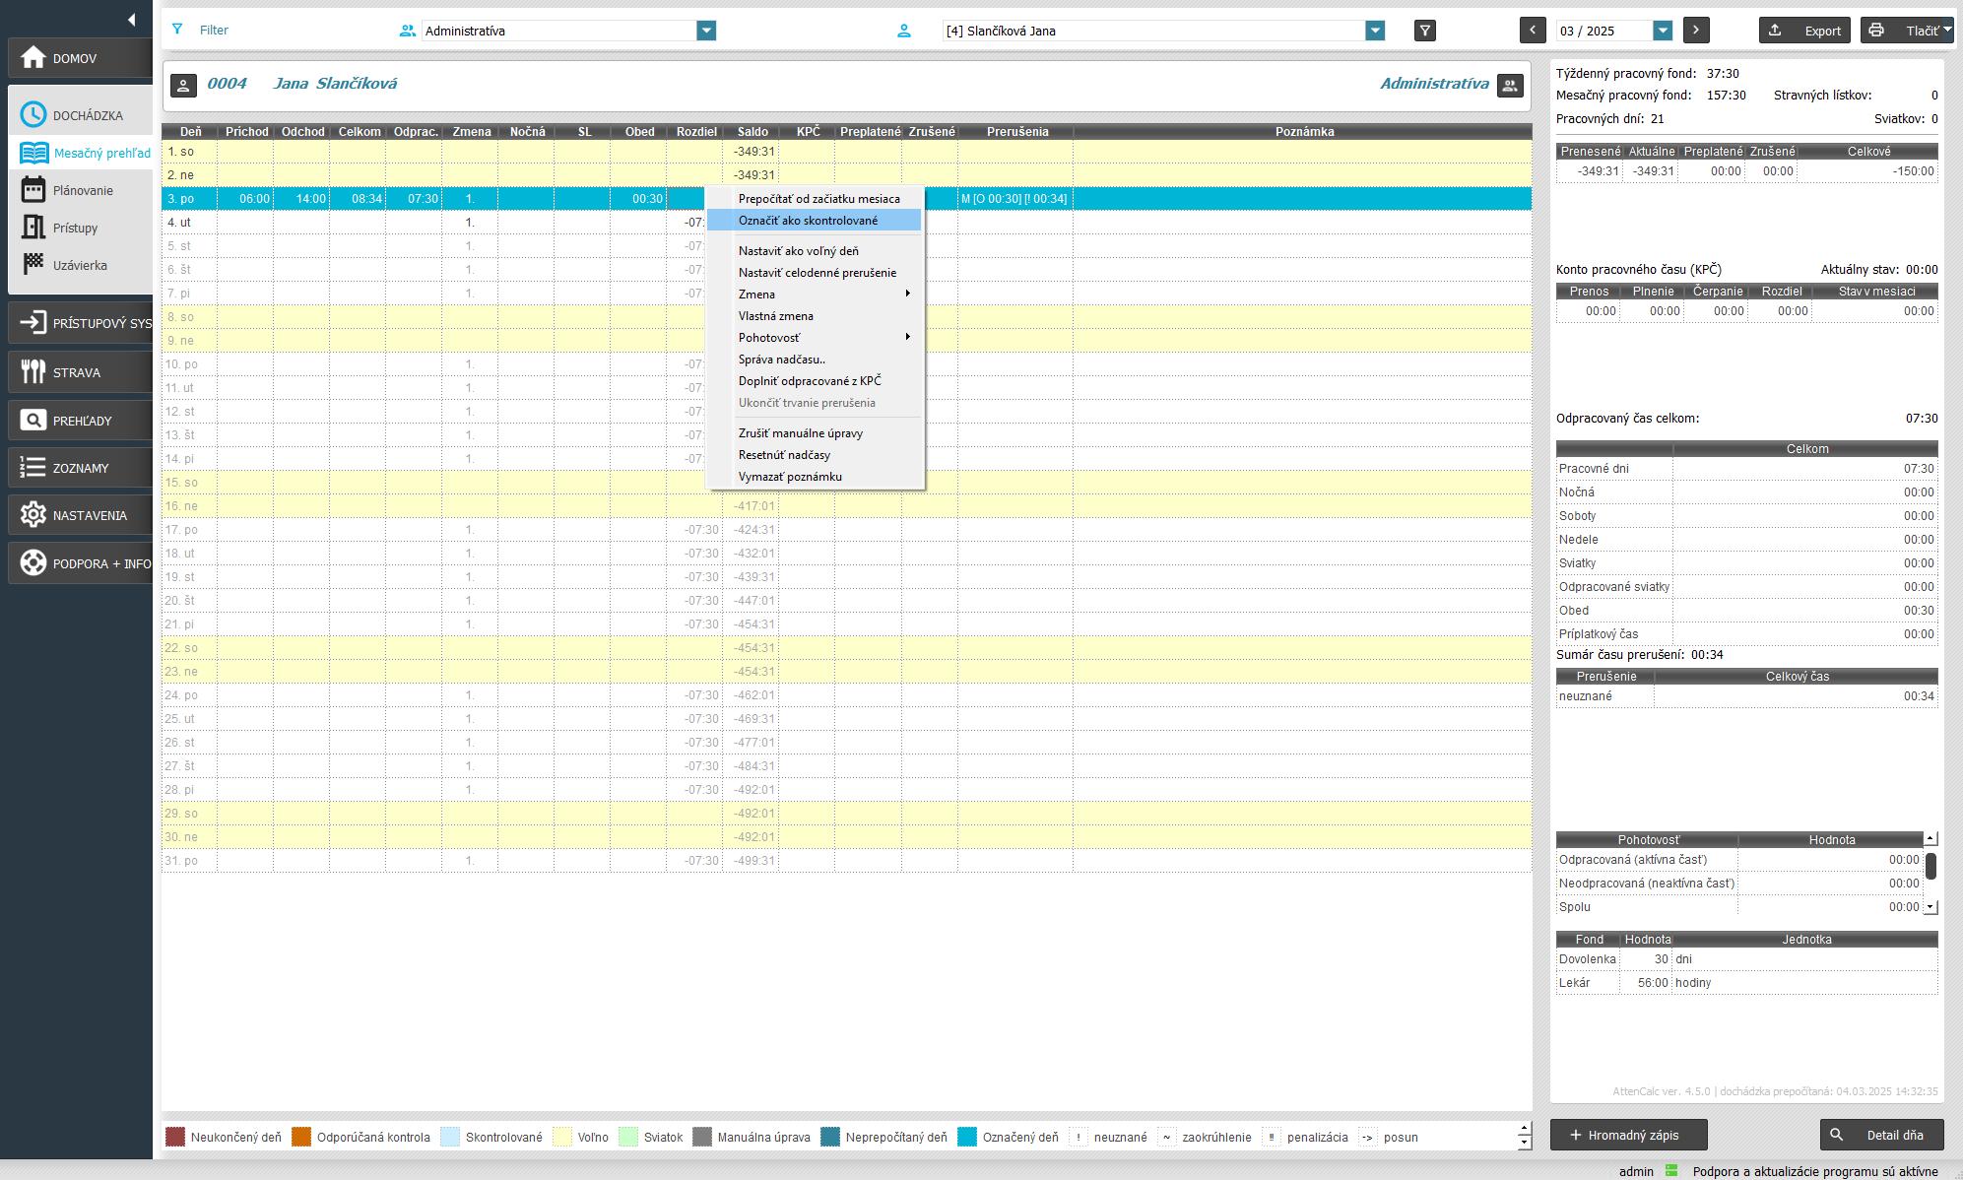Open the Domov home icon
The image size is (1963, 1180).
click(33, 58)
